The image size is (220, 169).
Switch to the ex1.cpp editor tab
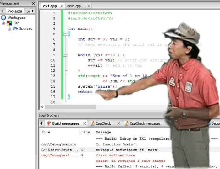pos(50,6)
